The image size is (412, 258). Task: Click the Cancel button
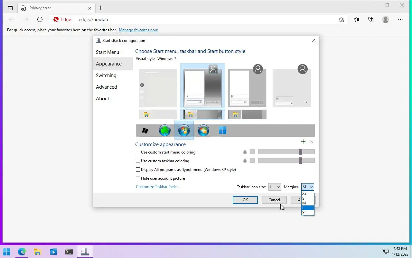[x=274, y=200]
